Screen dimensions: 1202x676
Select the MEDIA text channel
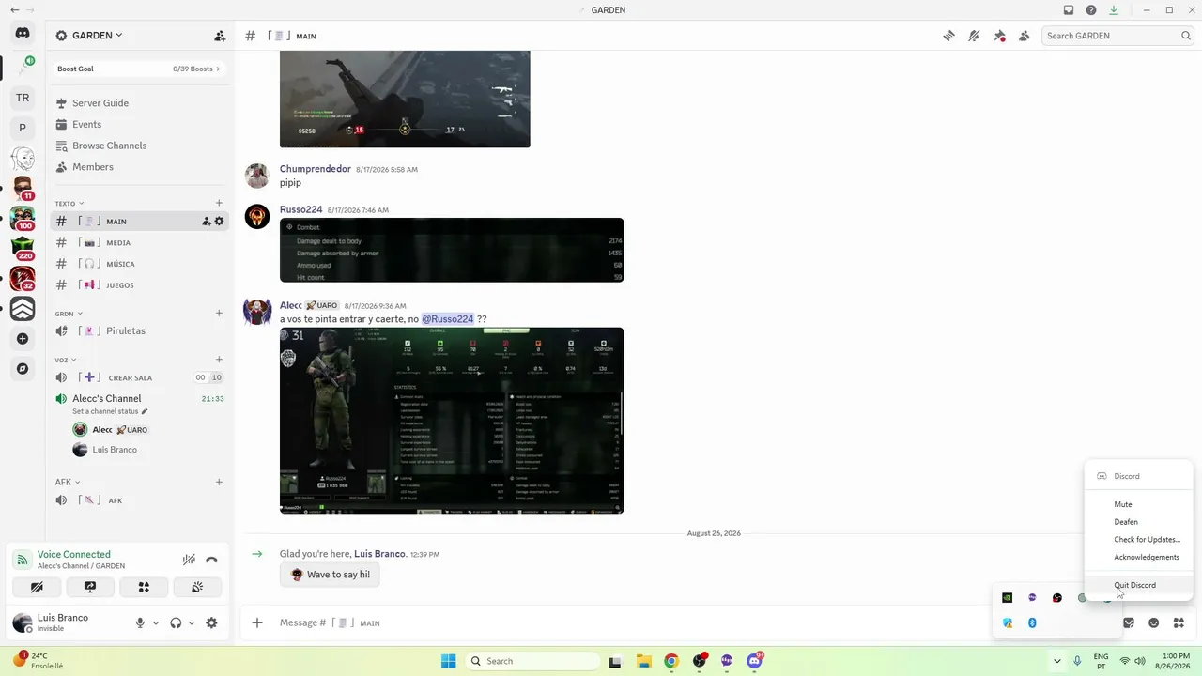[139, 242]
